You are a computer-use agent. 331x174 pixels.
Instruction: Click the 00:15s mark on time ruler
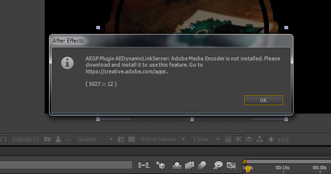click(x=282, y=168)
